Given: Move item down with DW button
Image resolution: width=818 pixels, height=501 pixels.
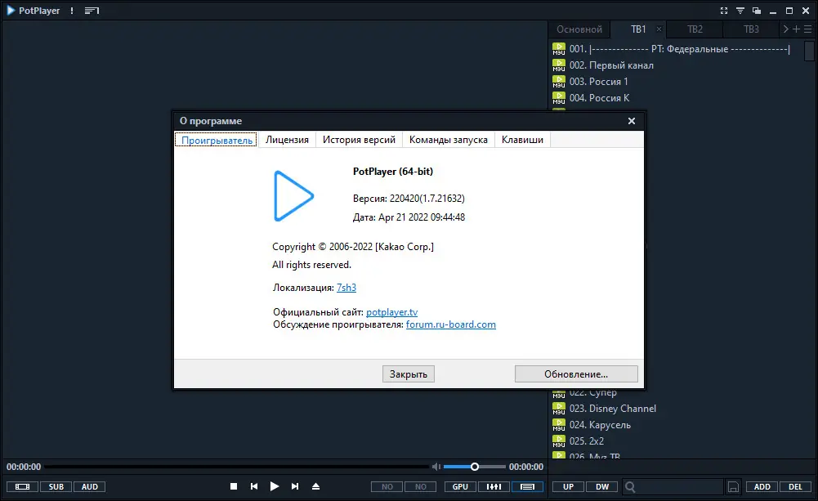Looking at the screenshot, I should (x=602, y=487).
